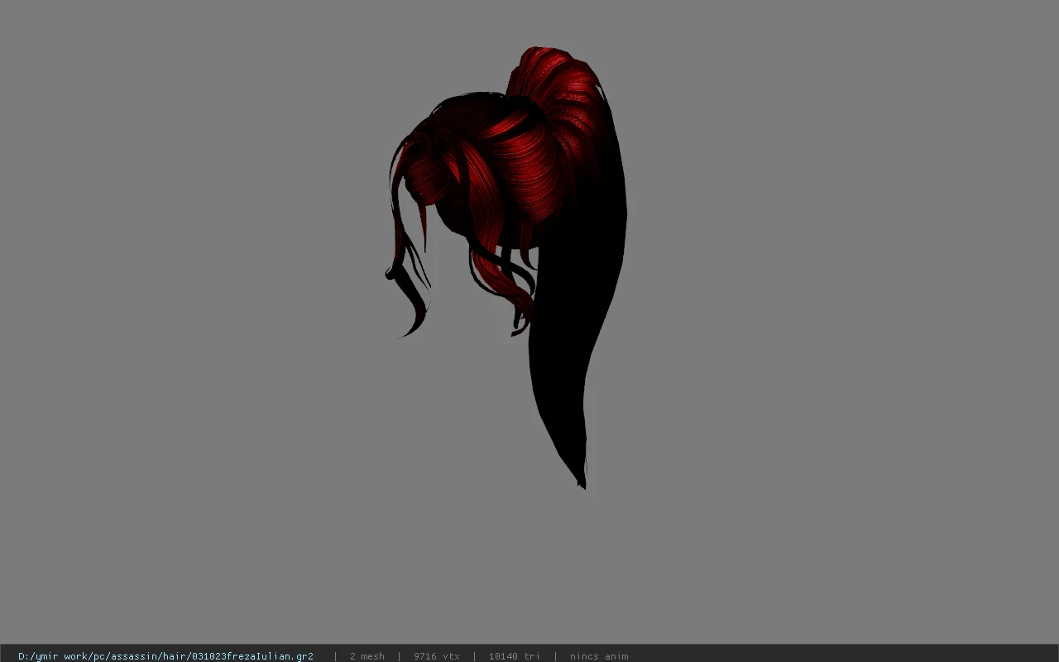
Task: Click the file path 031023frezaIulian.gr2 in status bar
Action: [x=165, y=656]
